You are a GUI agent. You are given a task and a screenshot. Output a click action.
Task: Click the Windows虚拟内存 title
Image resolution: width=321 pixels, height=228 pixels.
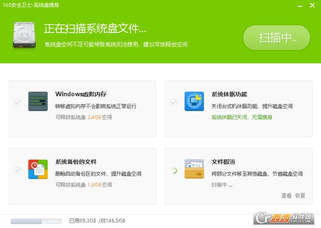[x=81, y=94]
